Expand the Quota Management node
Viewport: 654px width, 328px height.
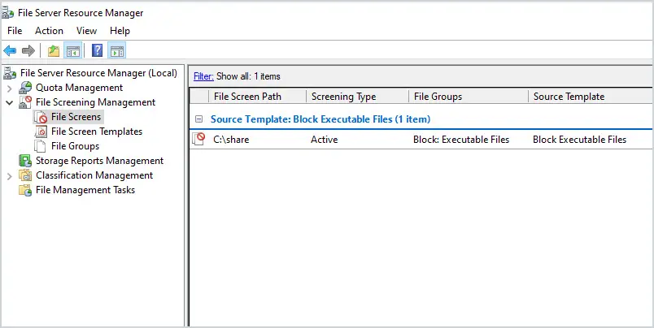click(9, 88)
